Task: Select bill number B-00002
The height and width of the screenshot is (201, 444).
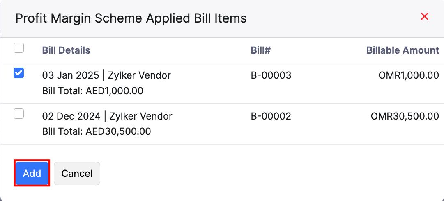Action: click(x=271, y=116)
